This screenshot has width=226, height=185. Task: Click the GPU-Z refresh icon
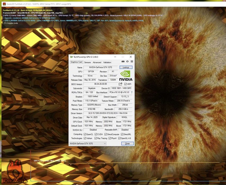click(127, 61)
